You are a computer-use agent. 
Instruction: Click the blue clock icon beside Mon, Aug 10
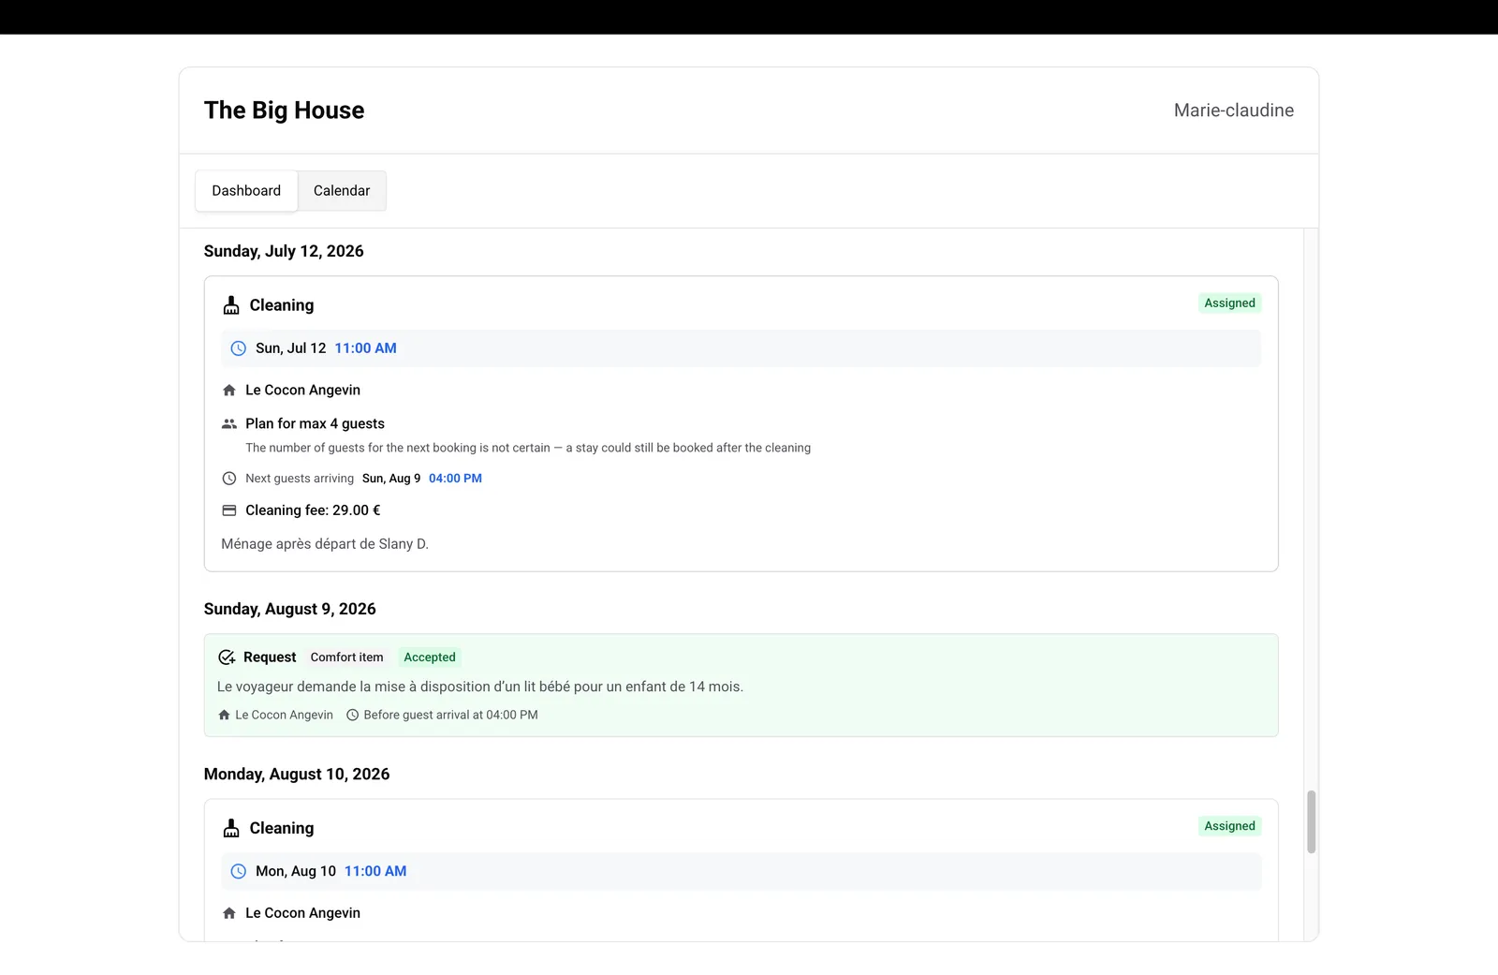[239, 871]
